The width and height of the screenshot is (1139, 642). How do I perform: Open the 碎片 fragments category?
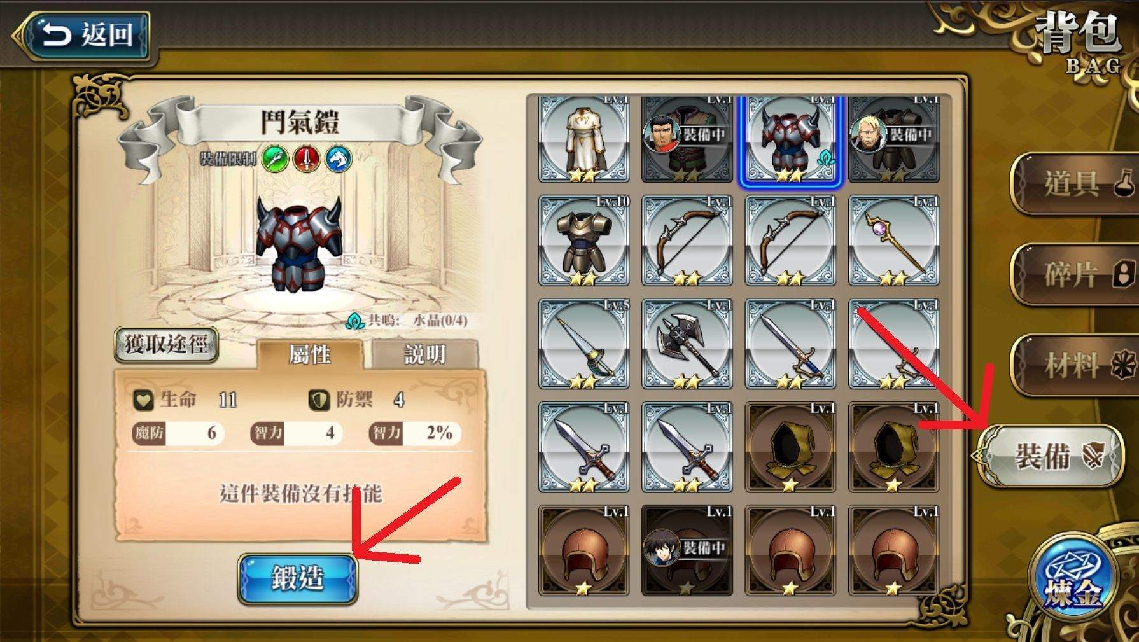pyautogui.click(x=1074, y=274)
